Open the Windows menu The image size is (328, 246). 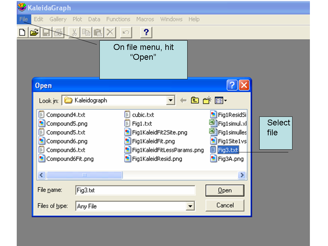click(x=171, y=19)
